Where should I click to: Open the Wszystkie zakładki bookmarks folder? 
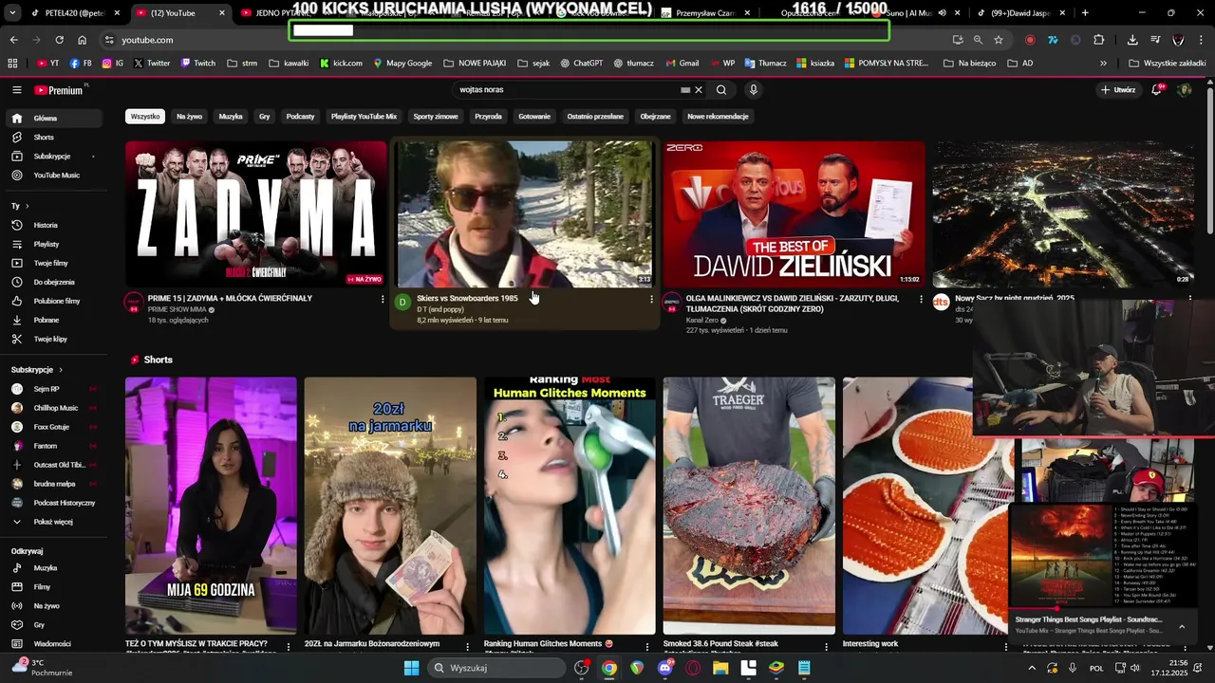1167,64
